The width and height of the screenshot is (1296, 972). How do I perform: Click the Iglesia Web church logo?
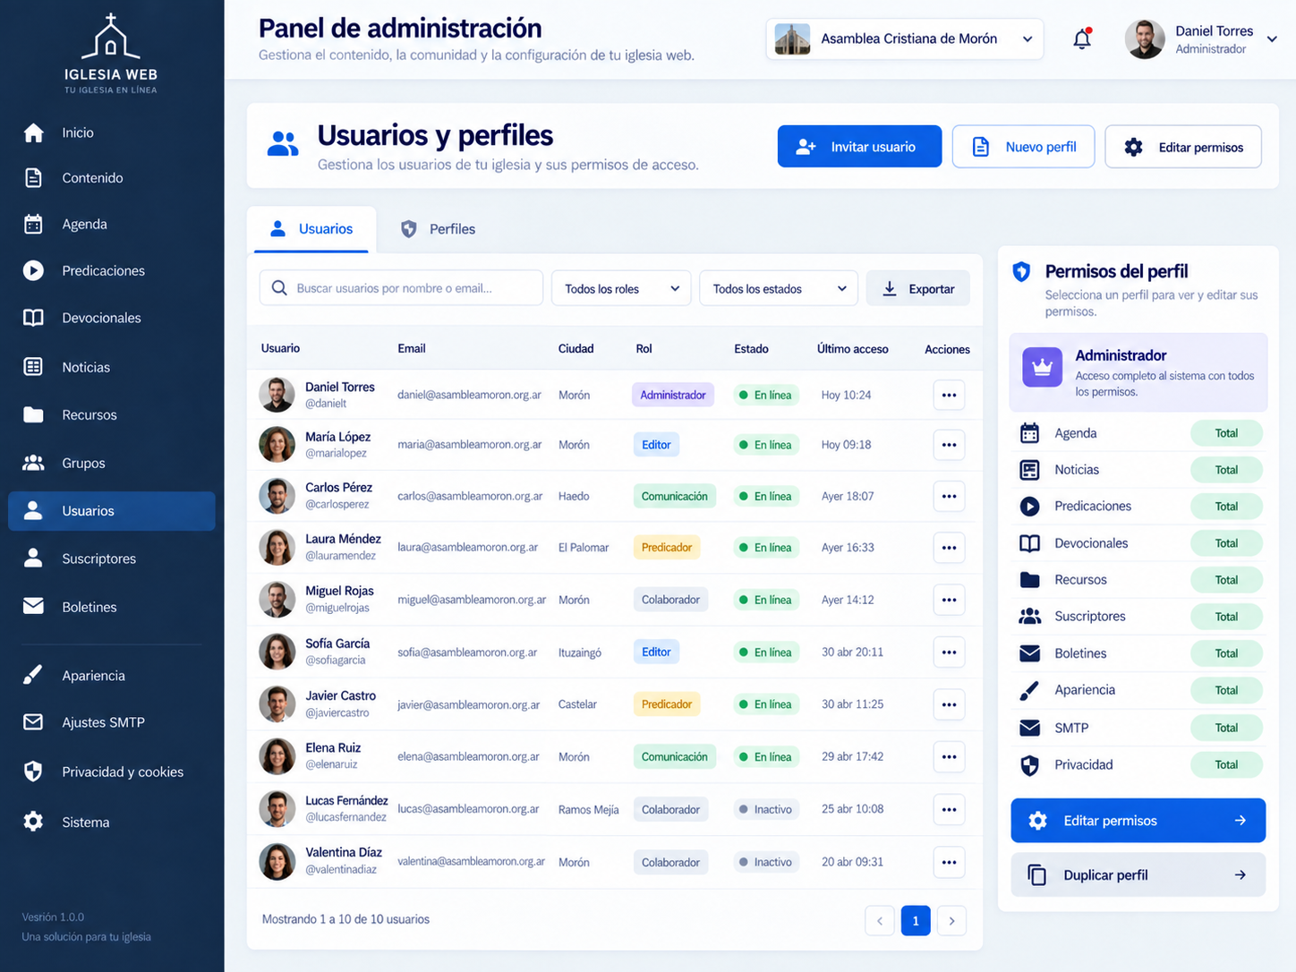[x=111, y=53]
